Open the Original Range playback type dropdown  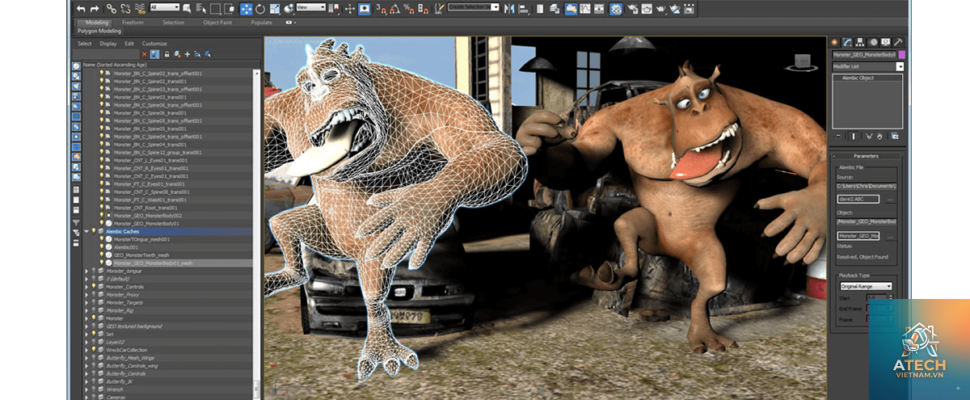866,286
